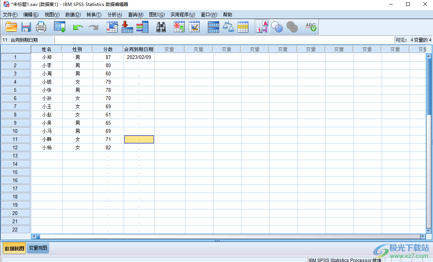Open the 图形(G) menu
This screenshot has height=262, width=433.
[x=157, y=15]
